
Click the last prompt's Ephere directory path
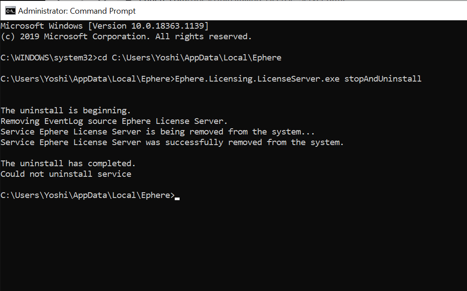[87, 195]
